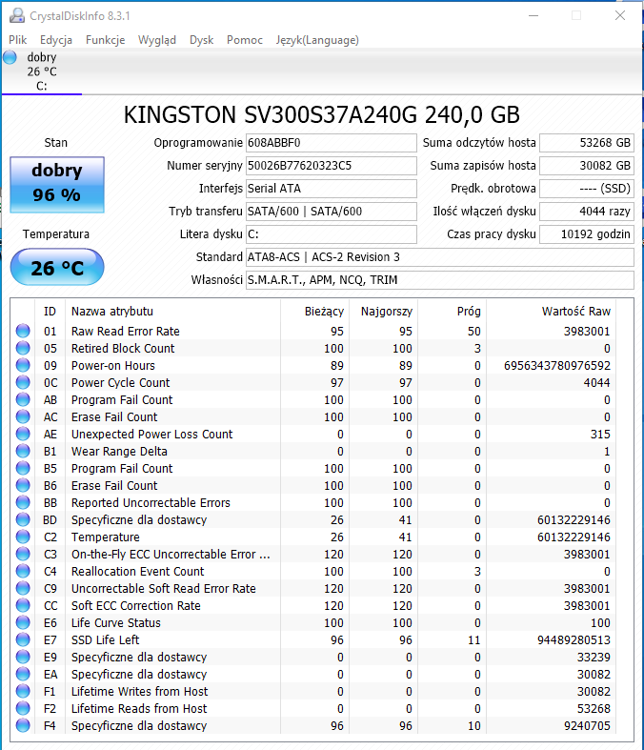Click the Wartość Raw column header
This screenshot has height=750, width=644.
tap(551, 312)
